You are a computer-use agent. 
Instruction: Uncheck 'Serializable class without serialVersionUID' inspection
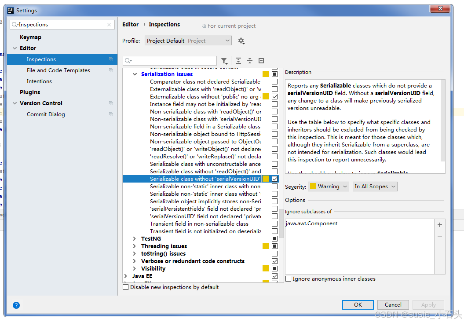[x=274, y=179]
